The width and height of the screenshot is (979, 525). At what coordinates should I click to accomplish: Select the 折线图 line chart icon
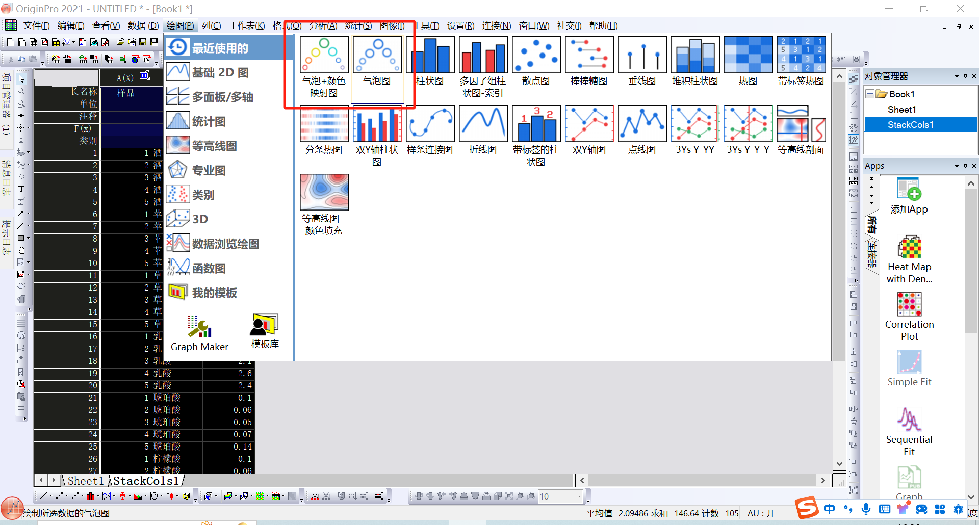483,124
